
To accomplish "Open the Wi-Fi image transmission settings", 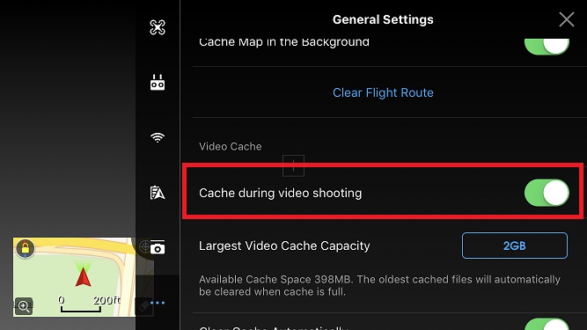I will coord(158,137).
